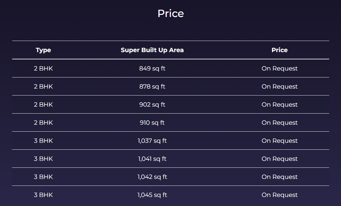341x206 pixels.
Task: Click the Price column header
Action: [x=280, y=50]
